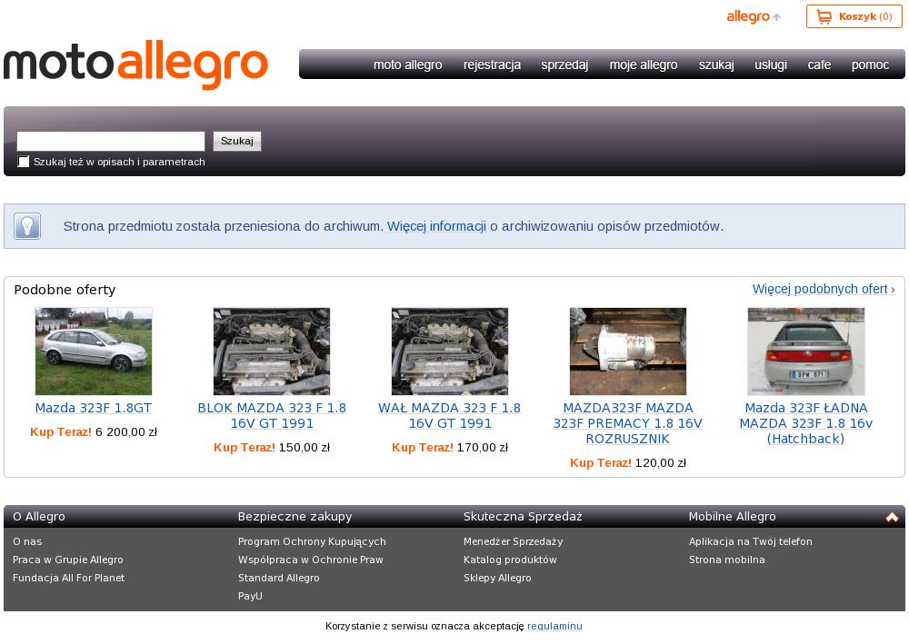The width and height of the screenshot is (909, 644).
Task: Open 'Mazda 323F ŁADNA MAZDA 323F (Hatchback)' link
Action: (805, 423)
